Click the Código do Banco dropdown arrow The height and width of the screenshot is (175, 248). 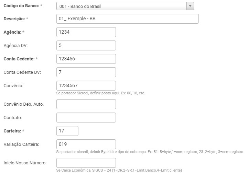pyautogui.click(x=190, y=6)
